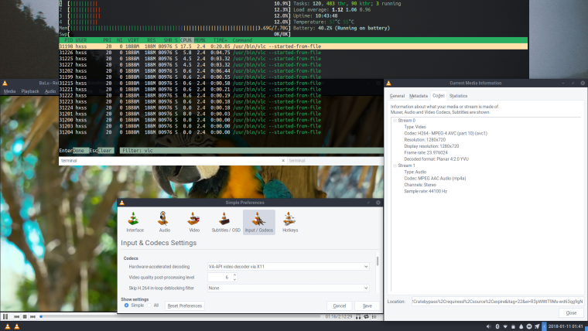Decrease video quality post-processing level

pyautogui.click(x=234, y=279)
